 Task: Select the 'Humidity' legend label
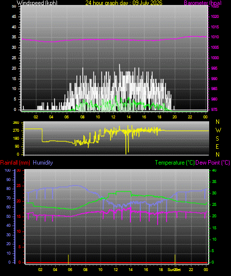[x=43, y=163]
